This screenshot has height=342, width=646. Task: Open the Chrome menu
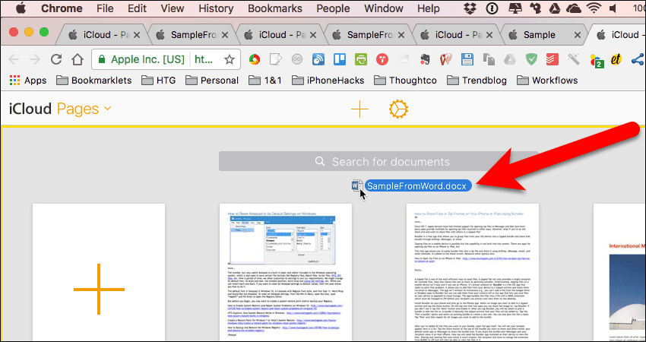62,8
